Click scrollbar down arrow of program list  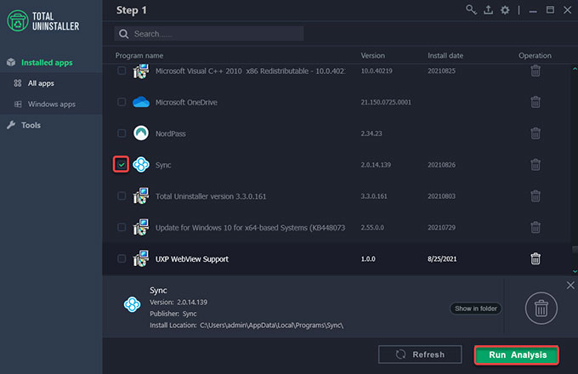click(575, 271)
